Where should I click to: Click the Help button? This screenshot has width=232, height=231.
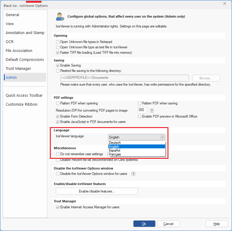216,224
